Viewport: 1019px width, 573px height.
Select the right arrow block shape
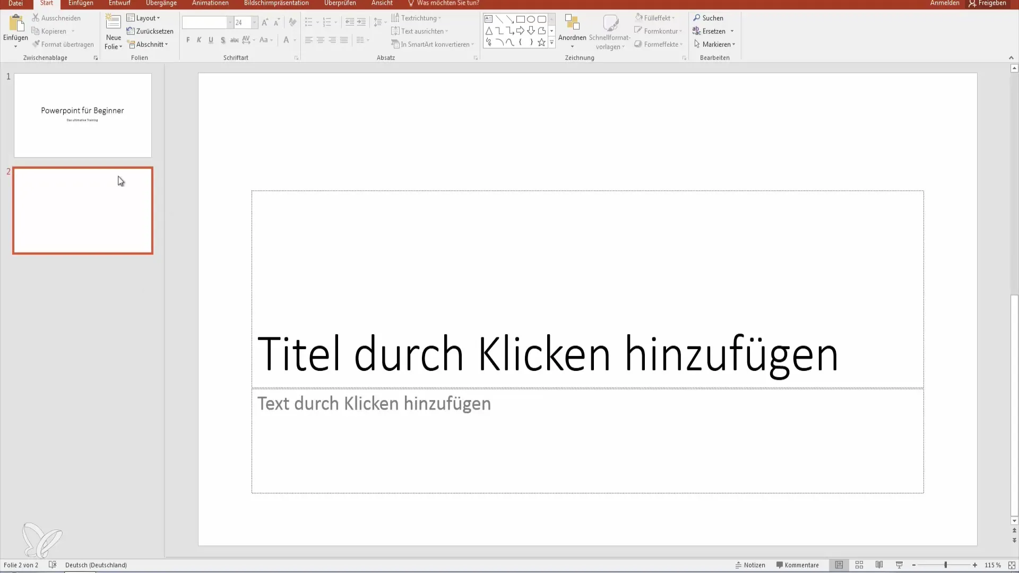520,31
